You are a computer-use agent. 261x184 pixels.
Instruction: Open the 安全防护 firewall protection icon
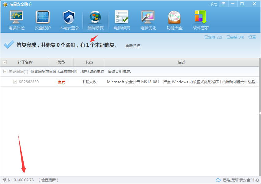43,17
